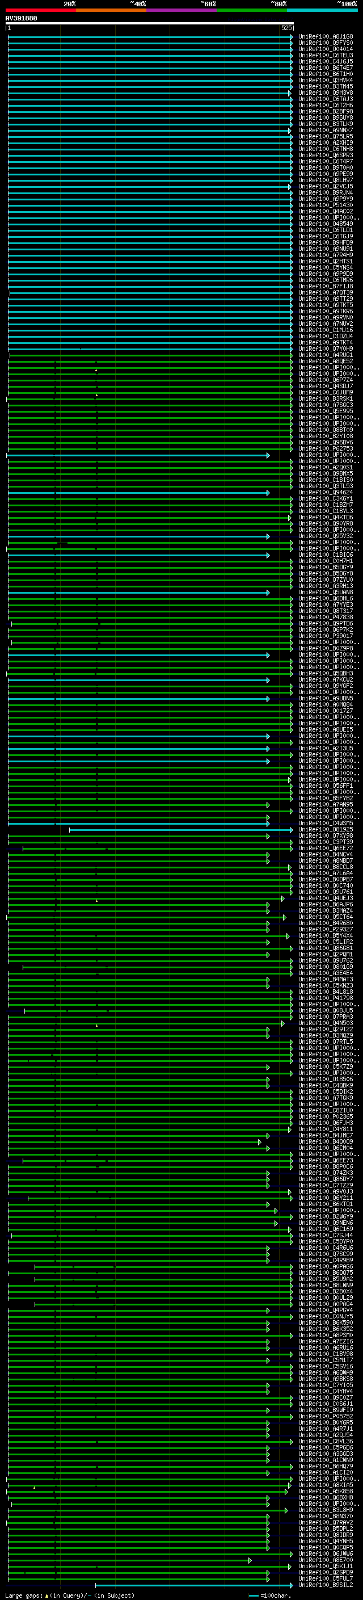Select the UniRef100_C1BIQ6 label
The width and height of the screenshot is (363, 1600).
point(326,555)
